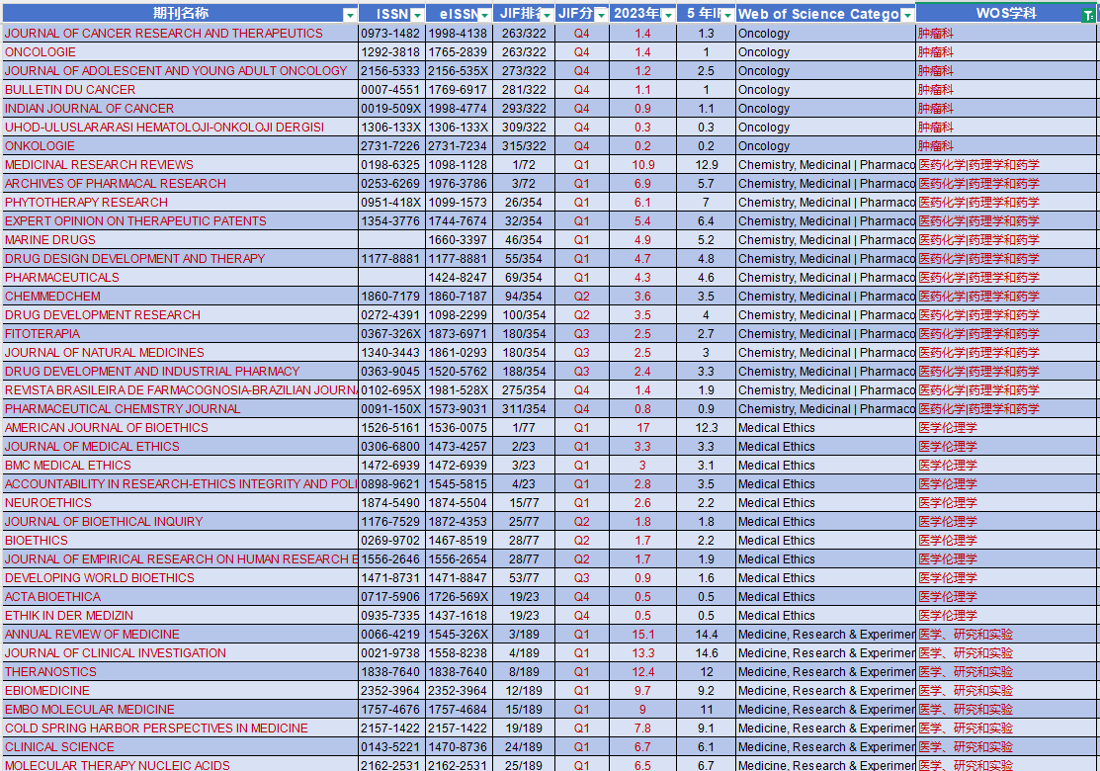Click the CLINICAL SCIENCE journal cell
This screenshot has width=1100, height=771.
pyautogui.click(x=180, y=747)
